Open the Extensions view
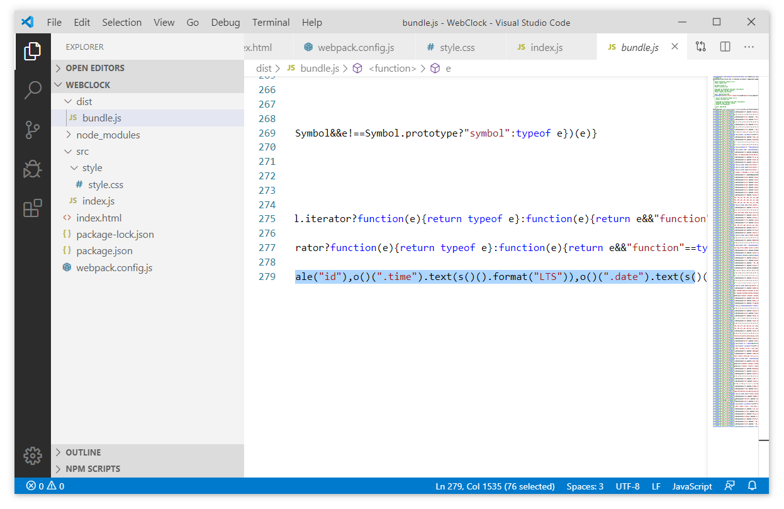The height and width of the screenshot is (509, 784). pos(33,208)
